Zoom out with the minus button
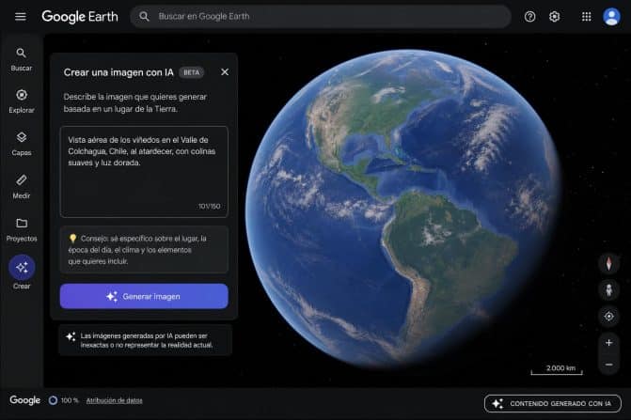Image resolution: width=631 pixels, height=420 pixels. point(608,365)
